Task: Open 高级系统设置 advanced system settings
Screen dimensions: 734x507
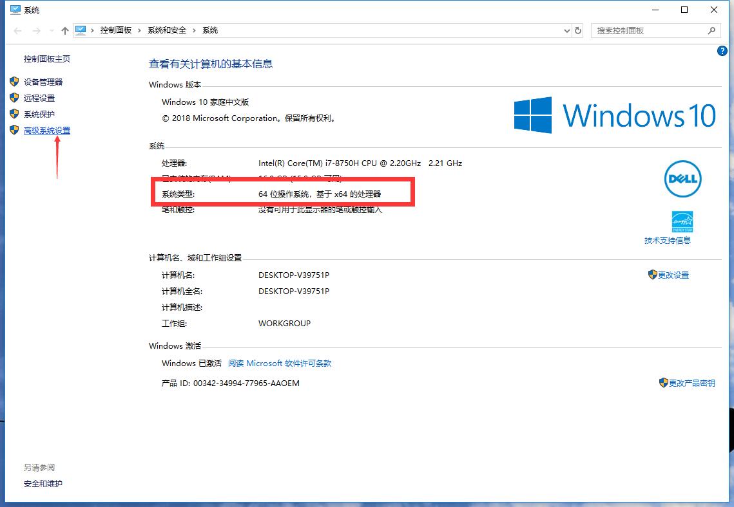Action: click(x=47, y=131)
